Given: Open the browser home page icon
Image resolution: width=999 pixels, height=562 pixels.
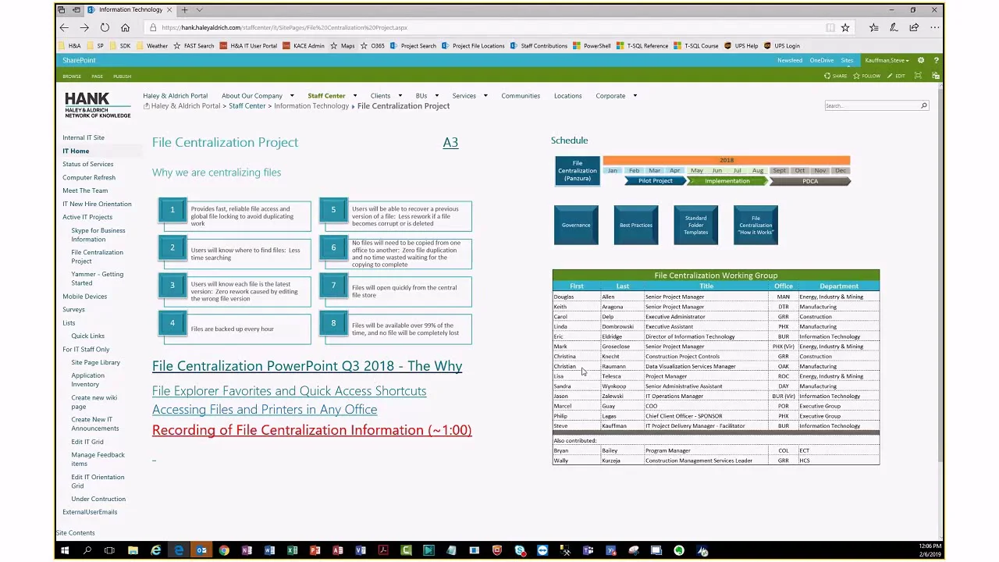Looking at the screenshot, I should (125, 27).
